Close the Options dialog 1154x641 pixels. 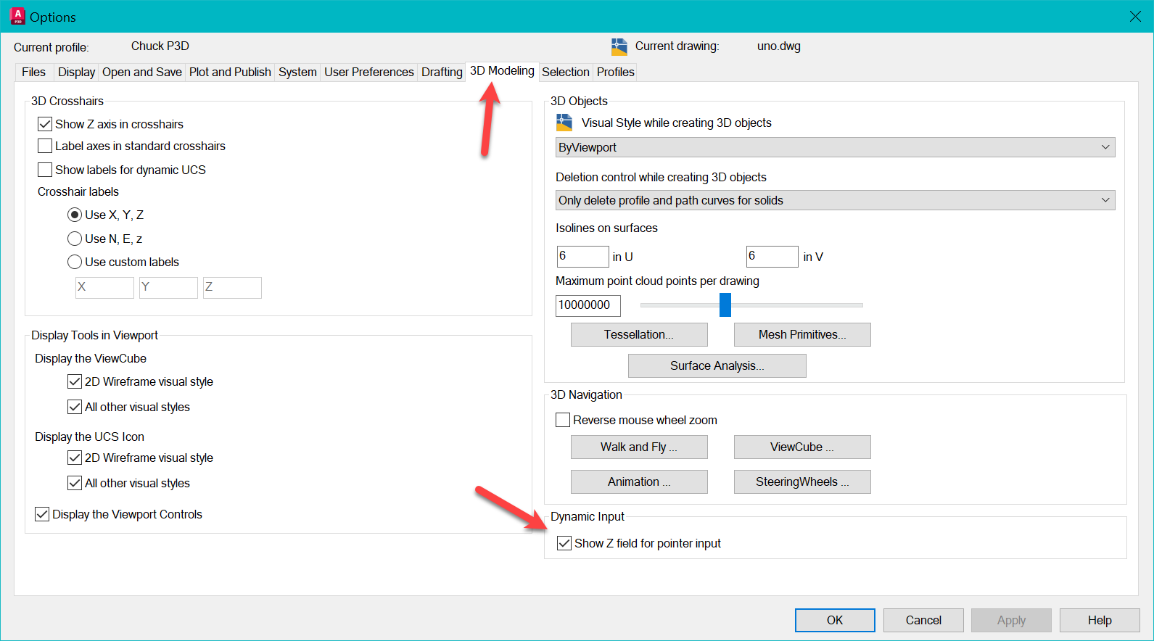tap(1135, 16)
